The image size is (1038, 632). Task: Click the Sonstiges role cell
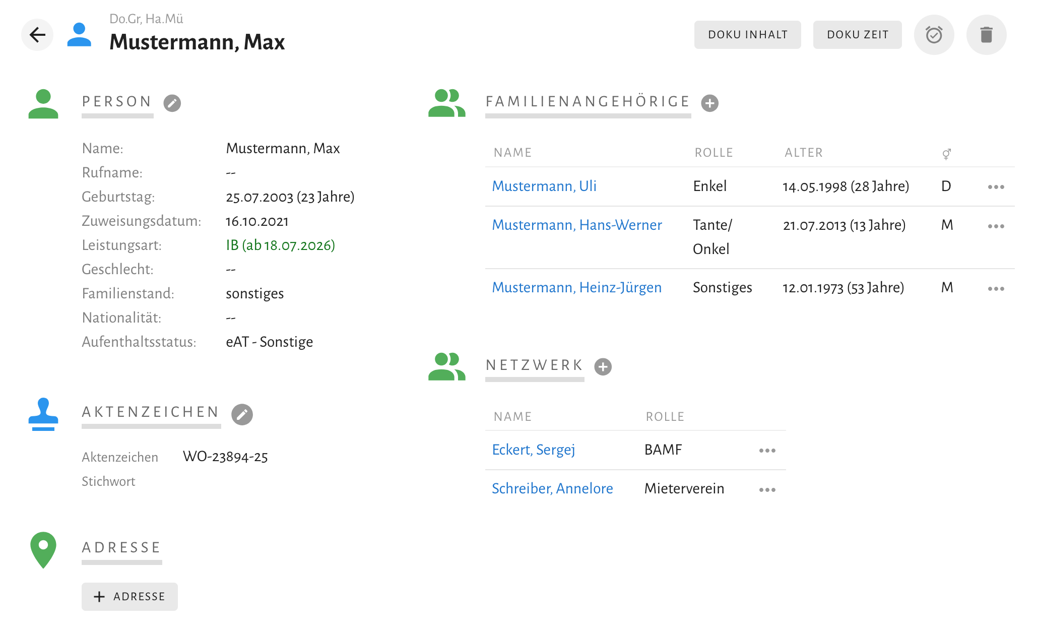pos(723,288)
